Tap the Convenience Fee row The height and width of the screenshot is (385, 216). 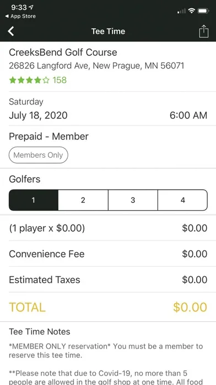coord(108,254)
